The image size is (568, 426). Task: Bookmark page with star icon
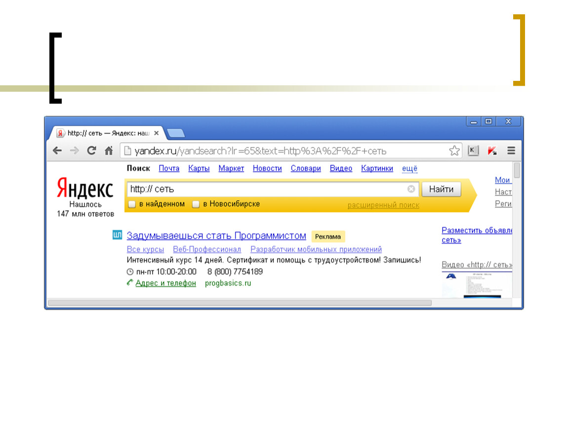pos(454,151)
